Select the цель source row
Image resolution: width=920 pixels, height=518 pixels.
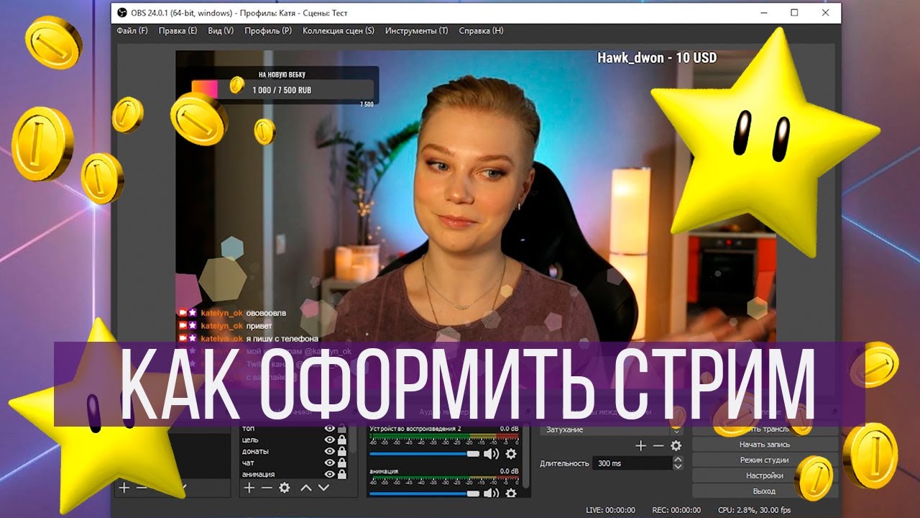[x=295, y=440]
